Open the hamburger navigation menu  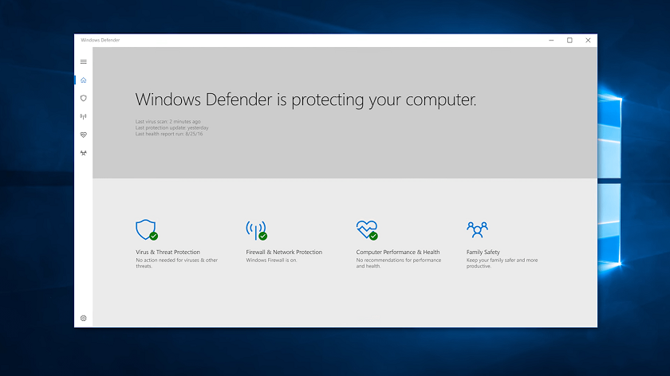tap(83, 62)
